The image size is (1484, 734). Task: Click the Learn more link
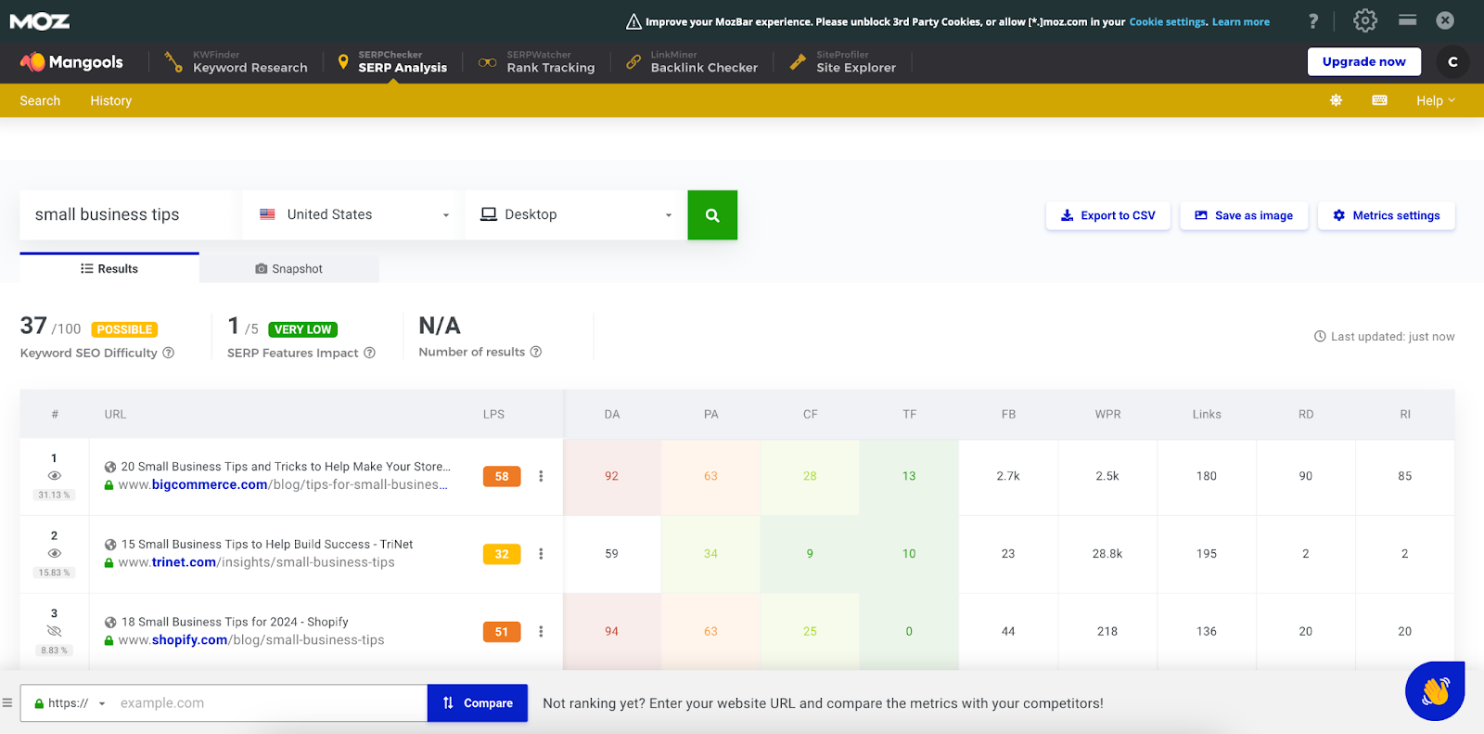pos(1241,22)
